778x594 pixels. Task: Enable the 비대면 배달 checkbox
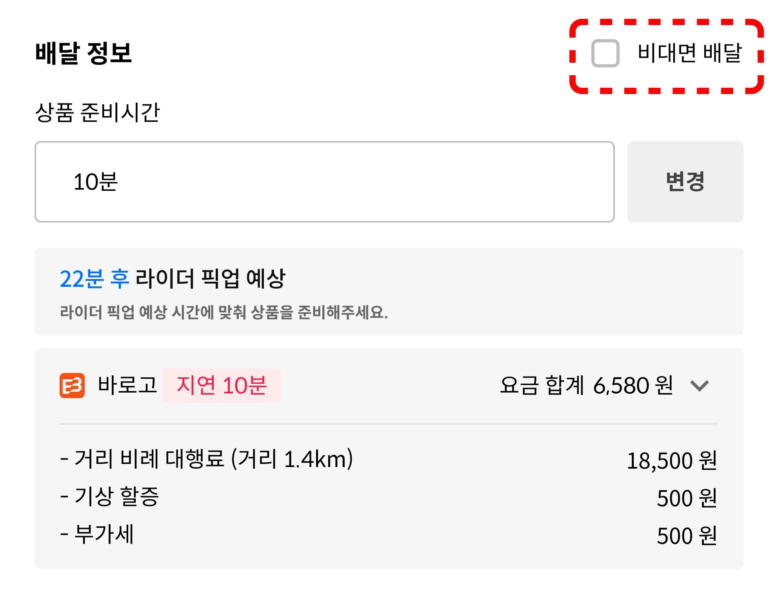click(x=605, y=53)
